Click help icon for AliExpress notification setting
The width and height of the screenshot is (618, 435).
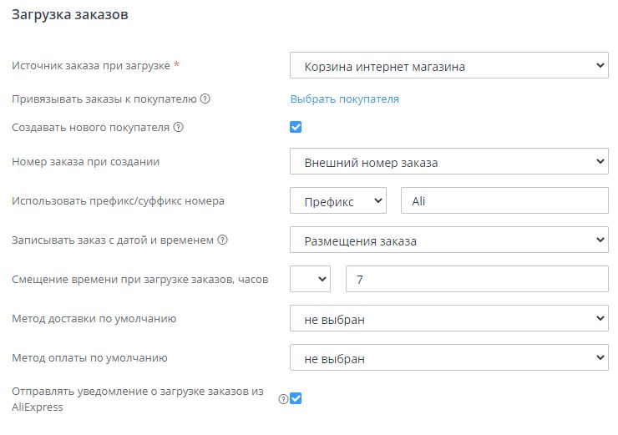(282, 399)
